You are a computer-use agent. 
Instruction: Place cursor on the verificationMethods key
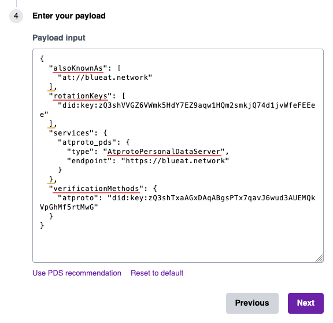(96, 189)
